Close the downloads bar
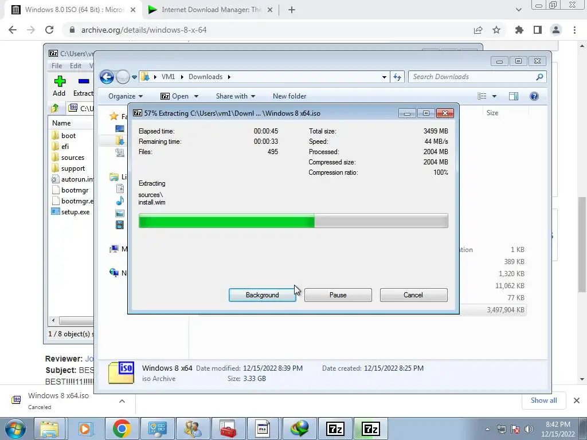Image resolution: width=587 pixels, height=440 pixels. (x=577, y=400)
